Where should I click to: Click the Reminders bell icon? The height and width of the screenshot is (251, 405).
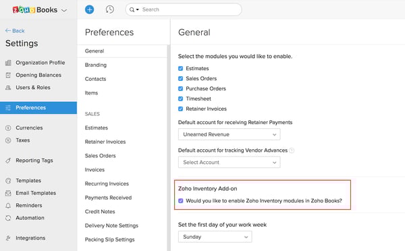8,205
